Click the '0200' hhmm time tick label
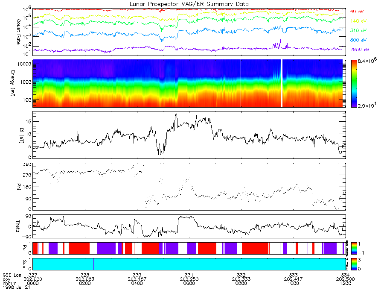Viewport: 384px width, 299px height. pyautogui.click(x=85, y=283)
